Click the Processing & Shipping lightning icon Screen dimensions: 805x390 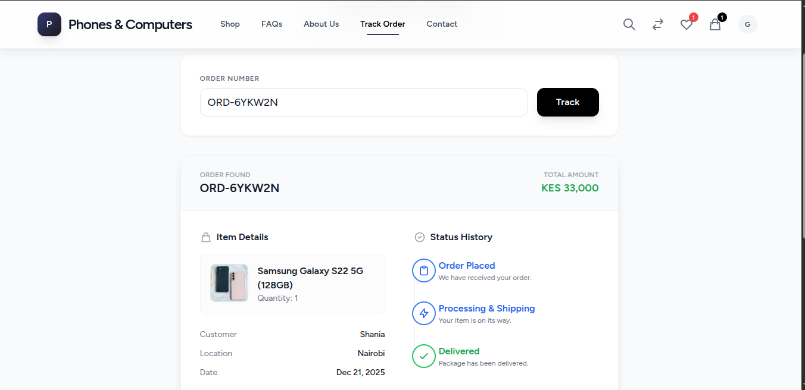click(424, 313)
